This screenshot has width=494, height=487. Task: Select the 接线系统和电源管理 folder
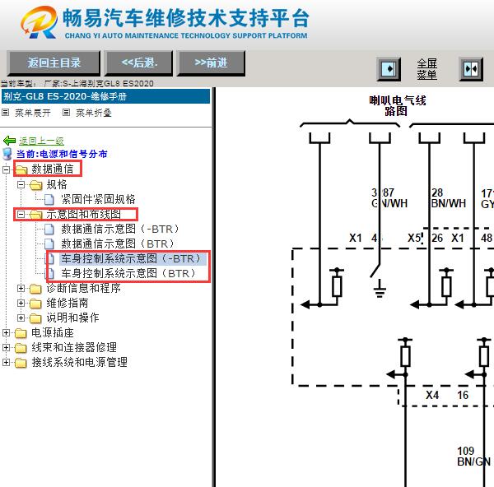(x=79, y=362)
